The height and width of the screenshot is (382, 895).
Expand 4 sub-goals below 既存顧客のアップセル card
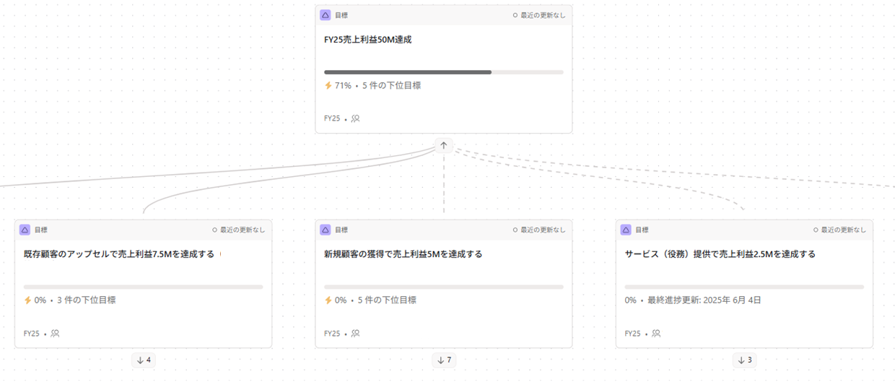pyautogui.click(x=144, y=360)
